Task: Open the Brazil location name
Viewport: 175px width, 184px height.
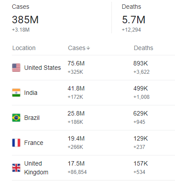Action: [x=32, y=118]
